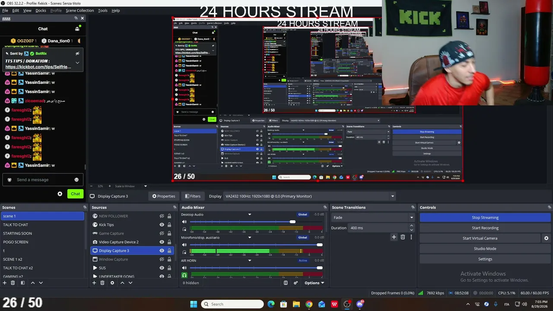Move the selected scene down
This screenshot has height=311, width=553.
pos(41,283)
